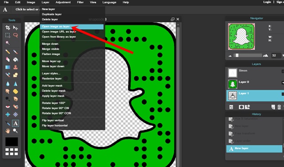The width and height of the screenshot is (284, 167).
Task: Toggle visibility checkbox of Layer 0
Action: point(283,83)
